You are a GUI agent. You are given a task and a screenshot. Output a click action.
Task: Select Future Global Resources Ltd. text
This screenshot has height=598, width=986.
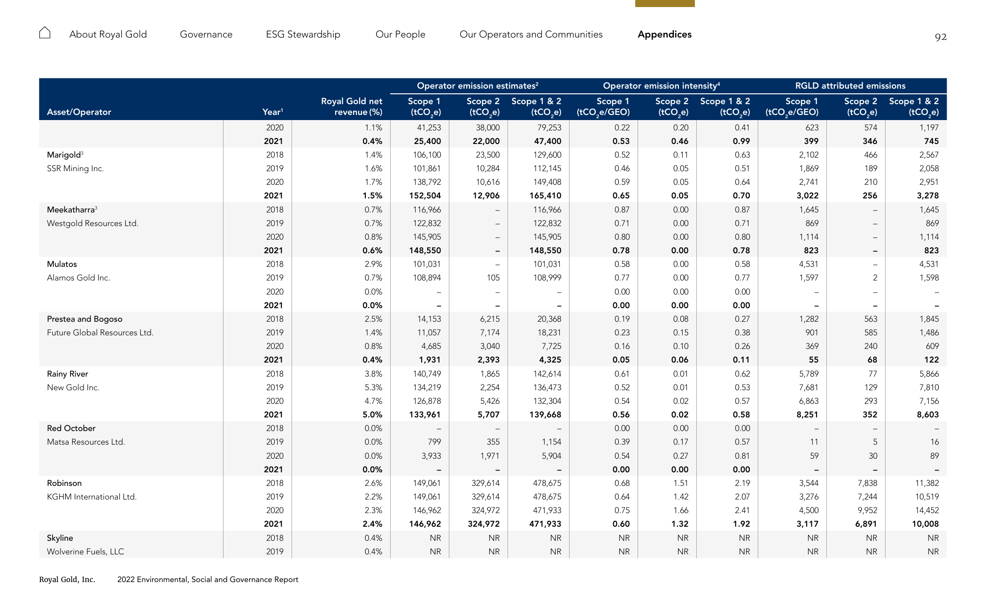[100, 333]
